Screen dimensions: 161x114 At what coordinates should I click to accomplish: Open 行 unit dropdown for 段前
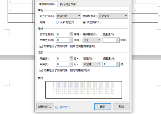pos(76,58)
